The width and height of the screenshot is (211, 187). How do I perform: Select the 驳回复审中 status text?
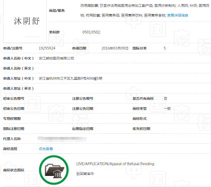click(85, 174)
